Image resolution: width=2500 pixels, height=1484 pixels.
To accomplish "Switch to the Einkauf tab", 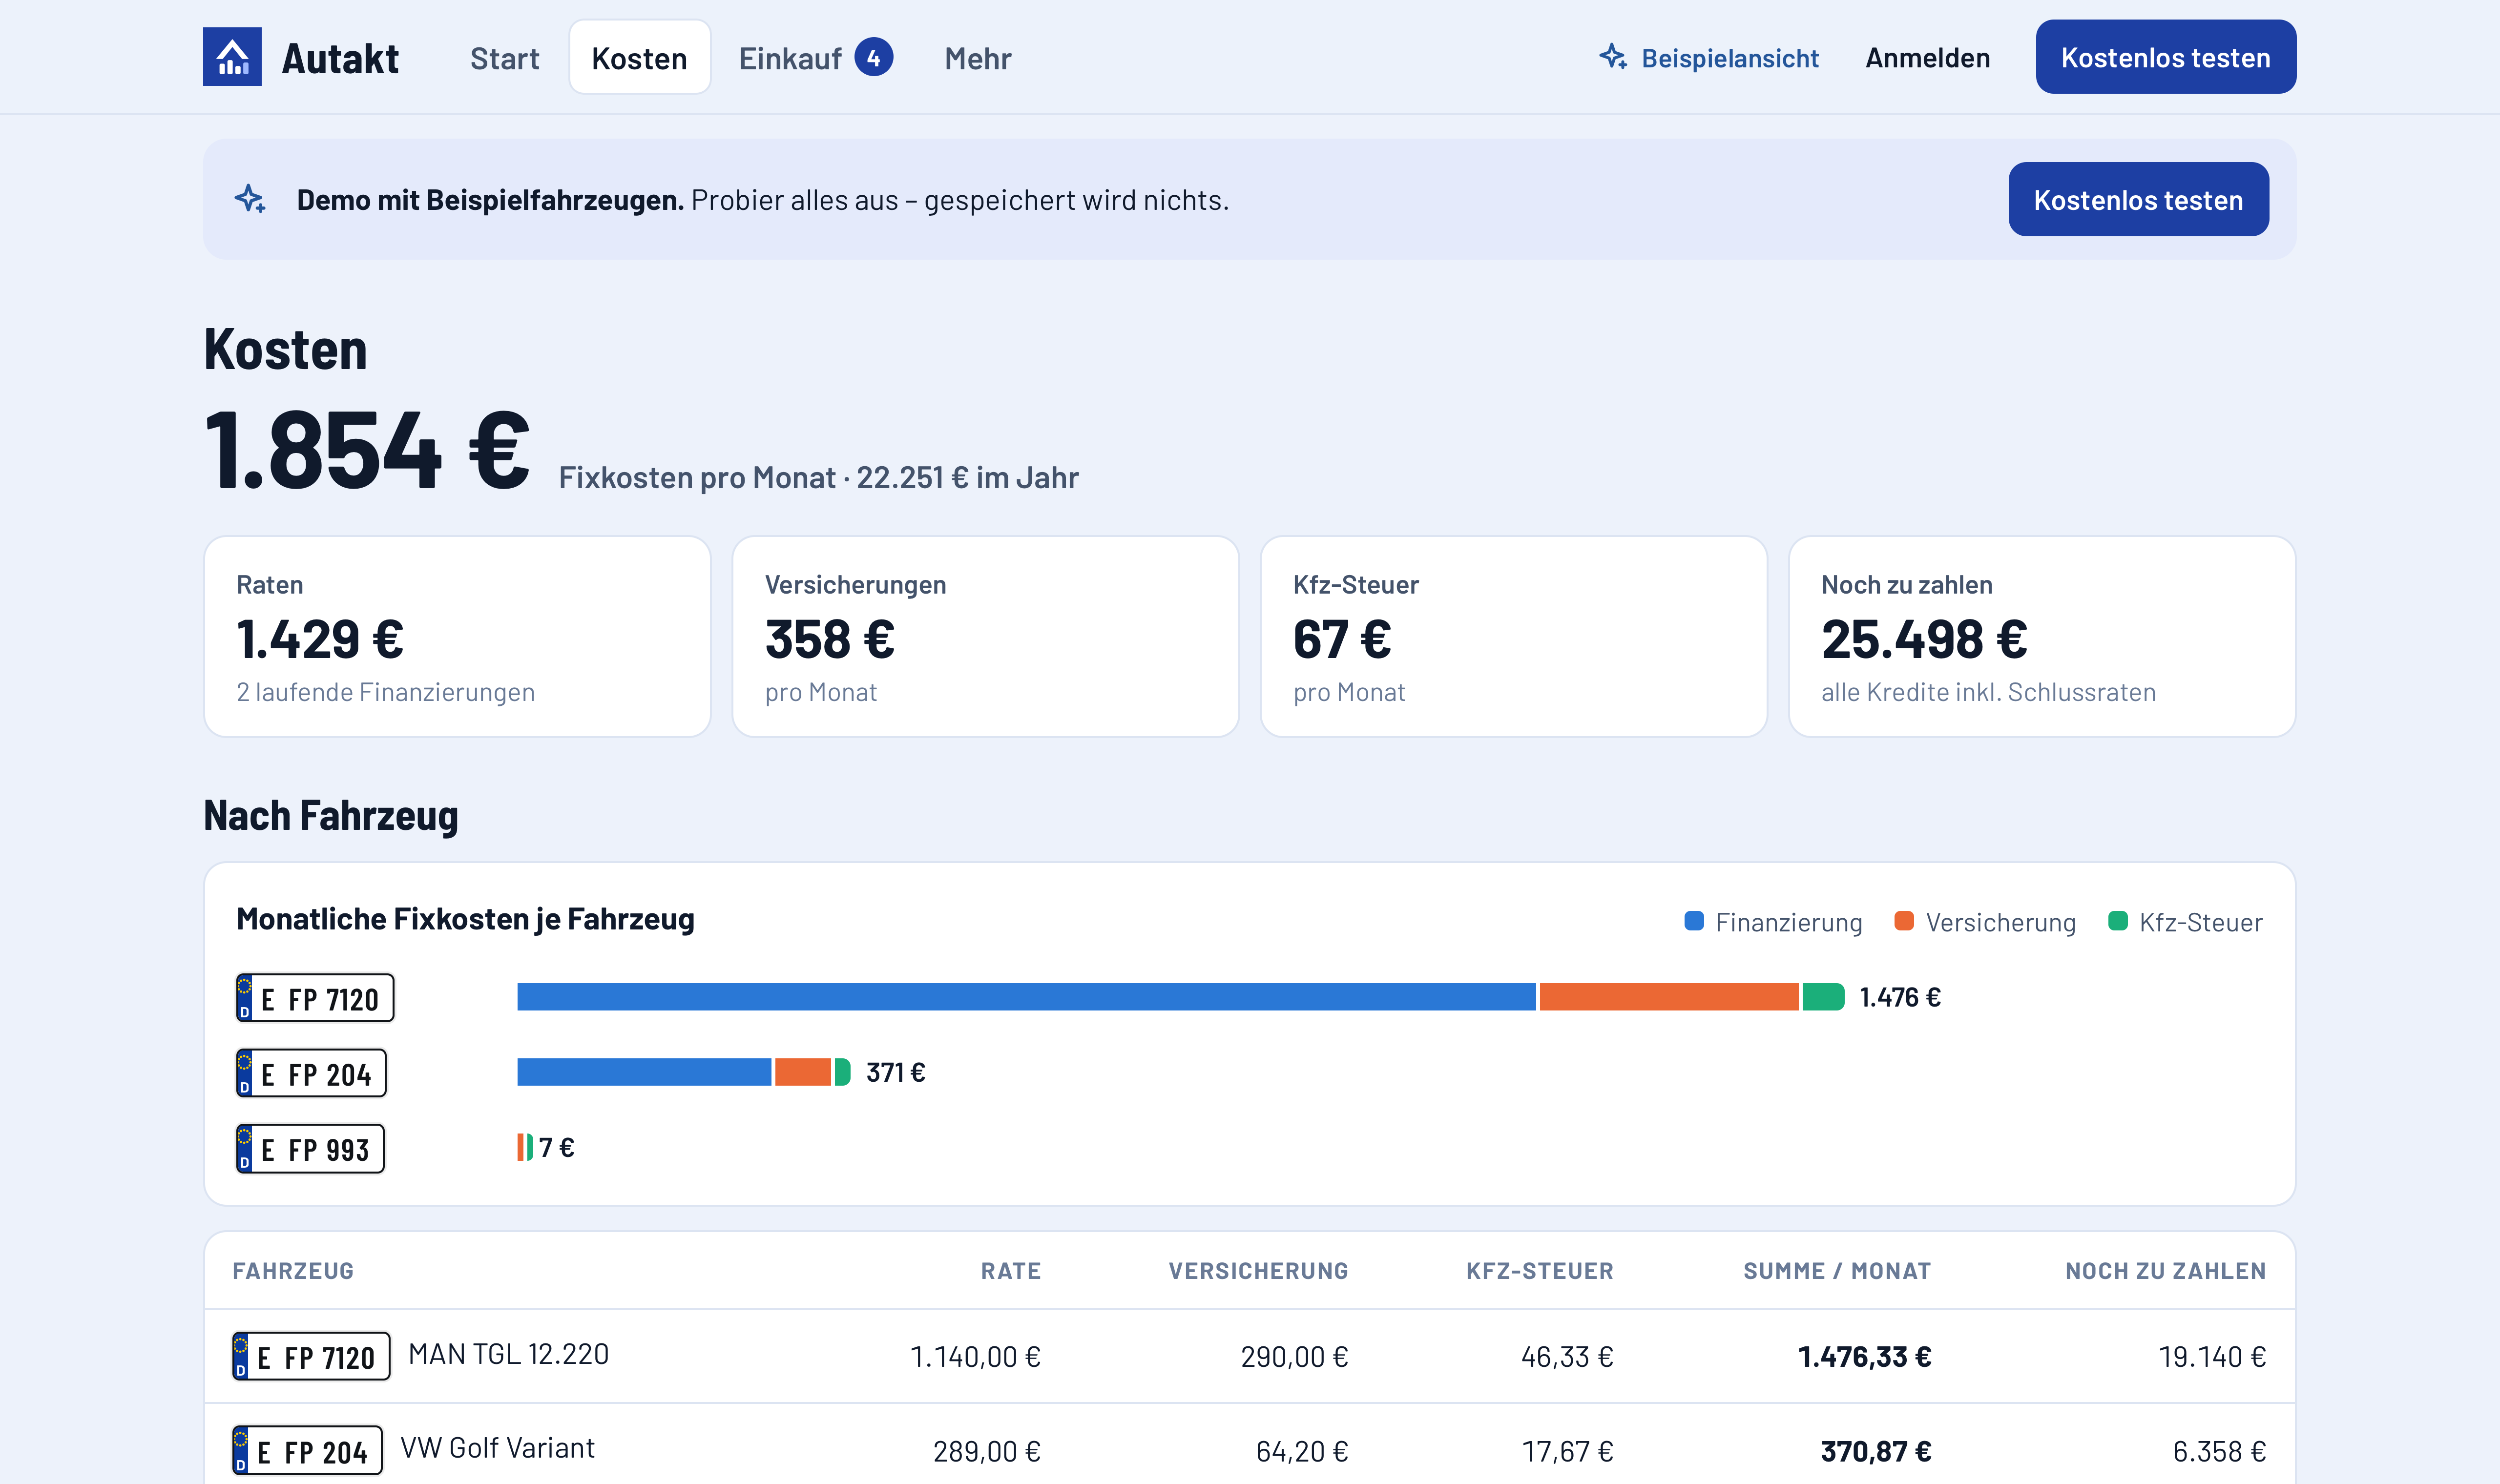I will [815, 58].
